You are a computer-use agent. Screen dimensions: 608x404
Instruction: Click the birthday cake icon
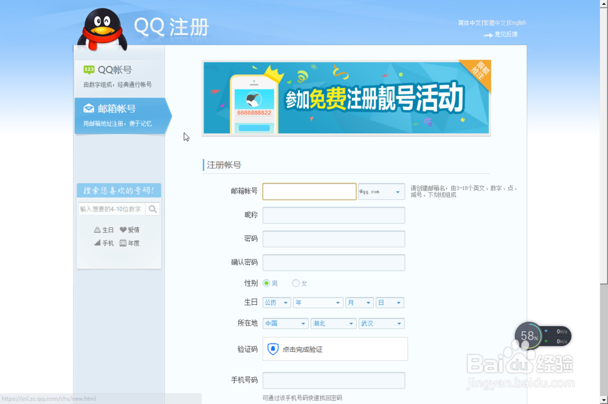click(97, 230)
